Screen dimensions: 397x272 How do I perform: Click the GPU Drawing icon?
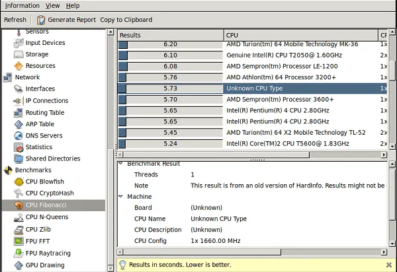[x=19, y=265]
